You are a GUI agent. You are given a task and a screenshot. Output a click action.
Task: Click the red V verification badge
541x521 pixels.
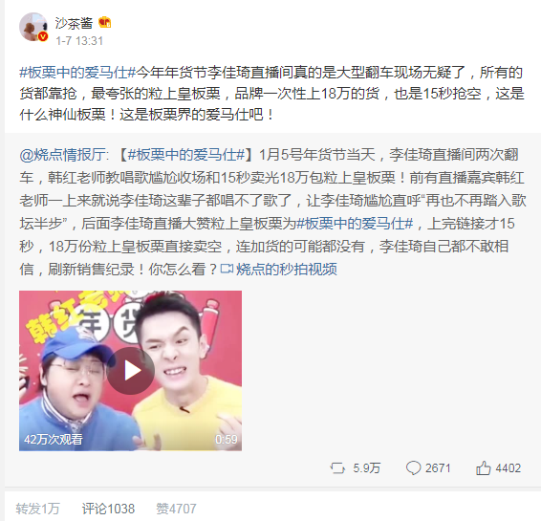point(43,36)
